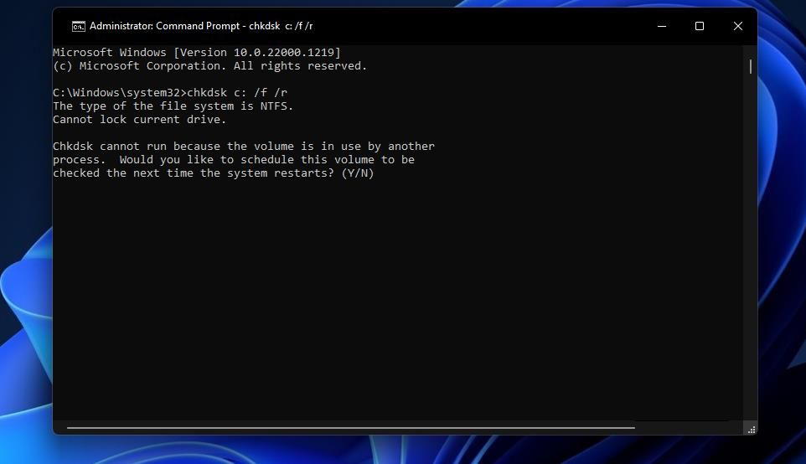Click the 'Cannot lock current drive.' line
Viewport: 806px width, 464px height.
(139, 119)
